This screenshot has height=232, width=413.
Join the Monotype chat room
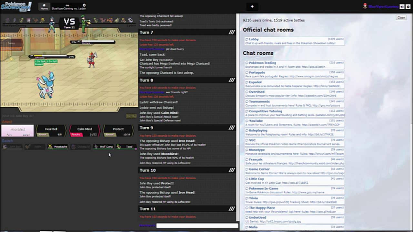point(294,152)
